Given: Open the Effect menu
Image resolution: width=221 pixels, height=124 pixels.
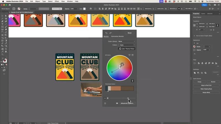Looking at the screenshot, I should tap(57, 1).
